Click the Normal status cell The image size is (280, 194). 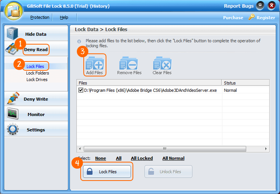[x=230, y=90]
